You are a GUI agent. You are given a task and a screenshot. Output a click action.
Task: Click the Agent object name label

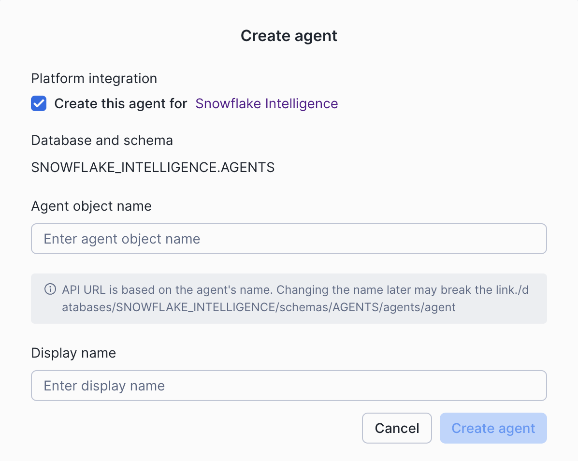[91, 206]
